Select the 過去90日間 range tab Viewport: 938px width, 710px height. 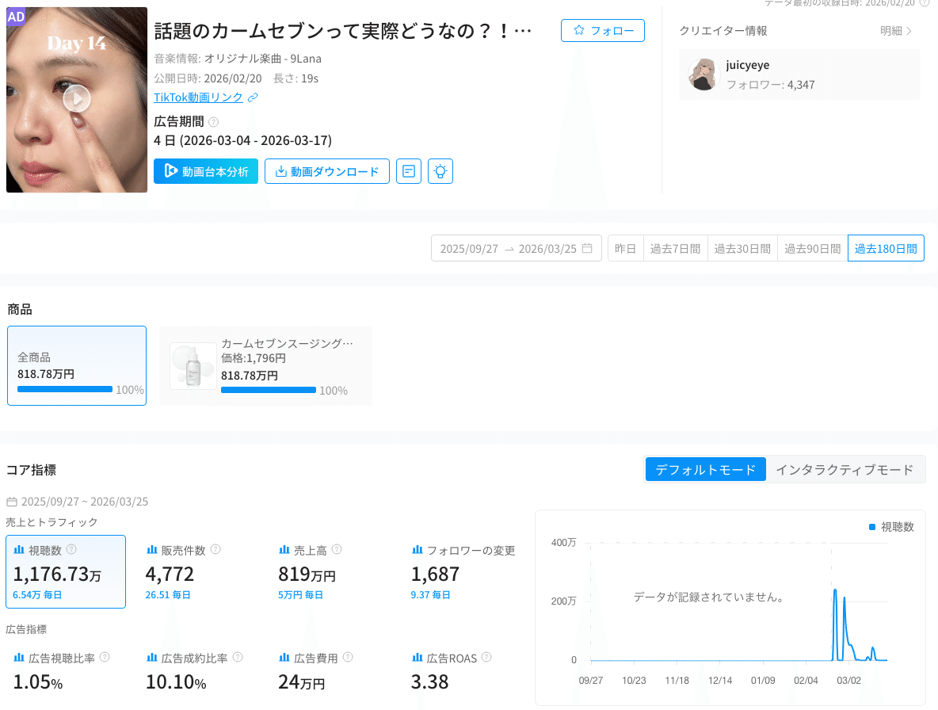(812, 248)
